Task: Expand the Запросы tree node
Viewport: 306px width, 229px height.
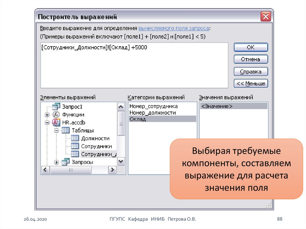Action: 56,162
